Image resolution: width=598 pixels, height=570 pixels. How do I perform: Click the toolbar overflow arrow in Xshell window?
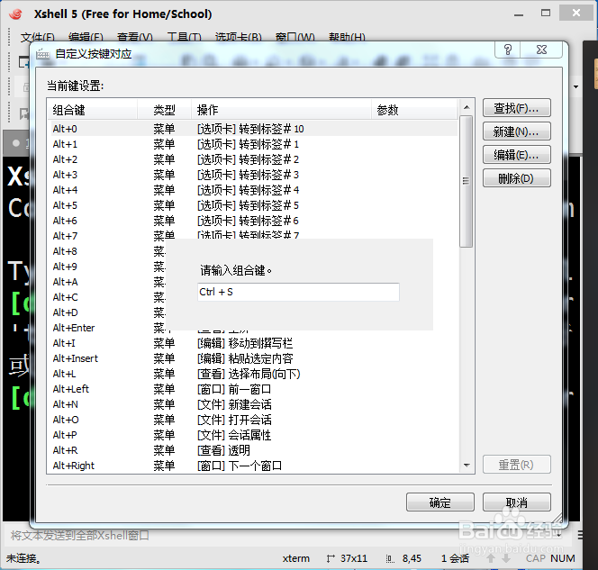[575, 87]
